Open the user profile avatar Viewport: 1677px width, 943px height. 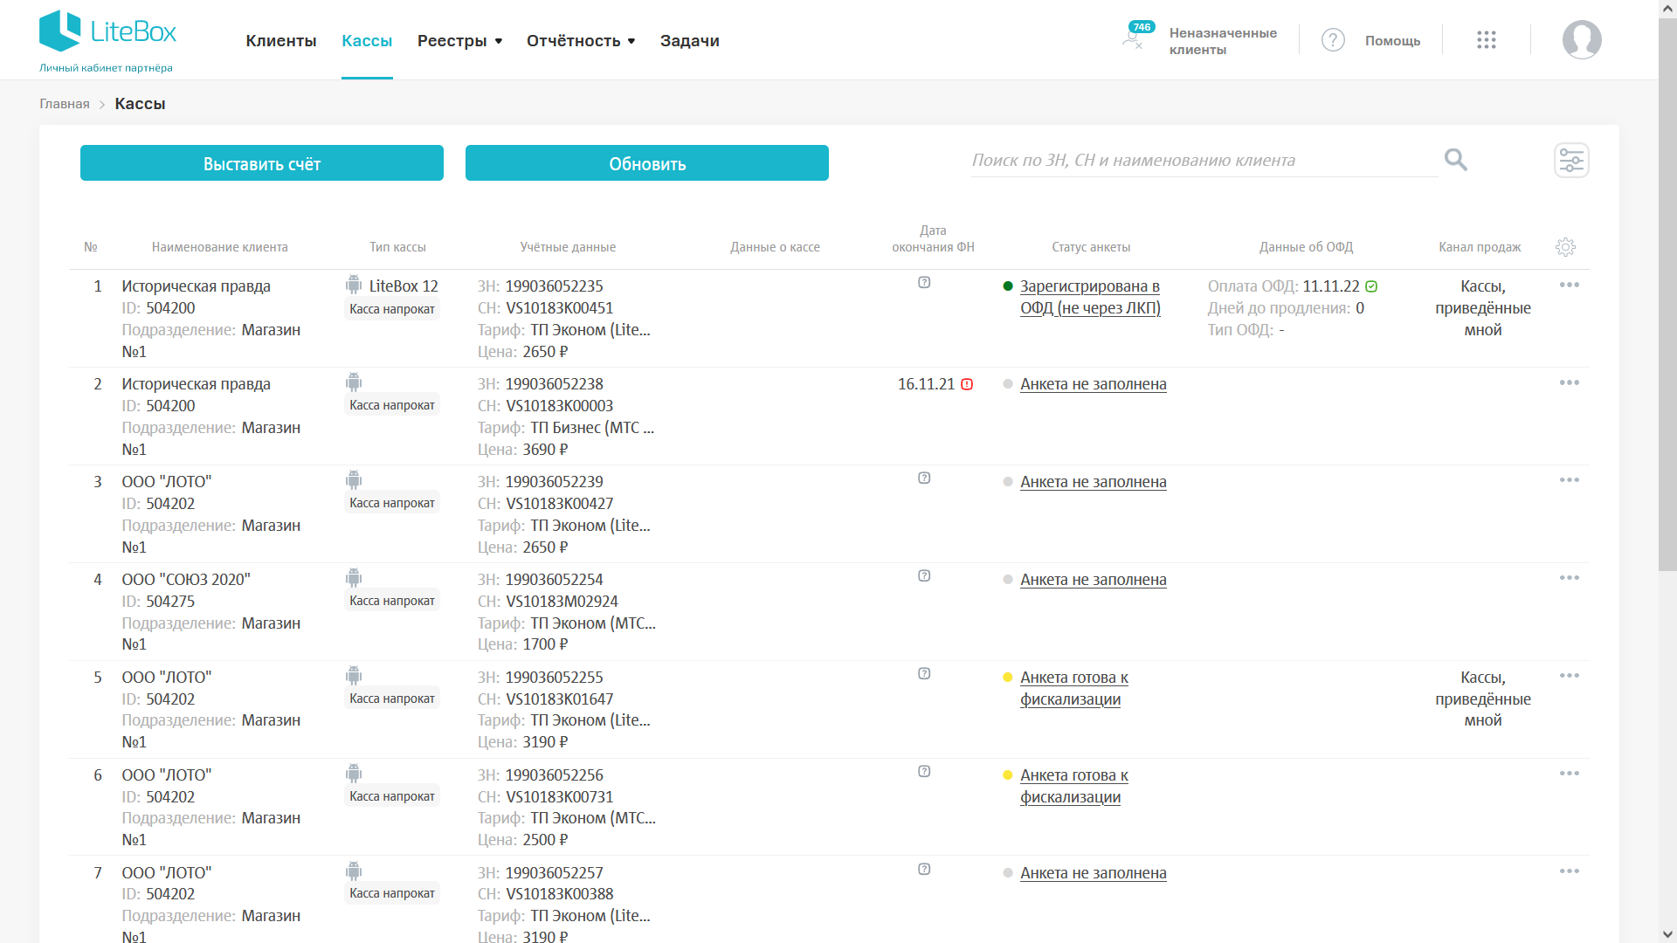coord(1582,40)
